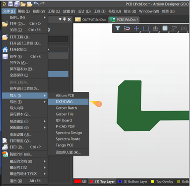Click the Differential/Tuning route icon
Image resolution: width=190 pixels, height=186 pixels.
184,29
